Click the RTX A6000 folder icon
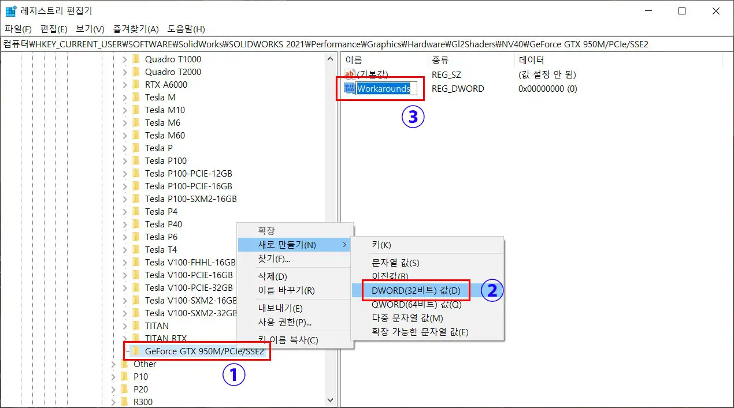This screenshot has height=408, width=734. [x=136, y=84]
